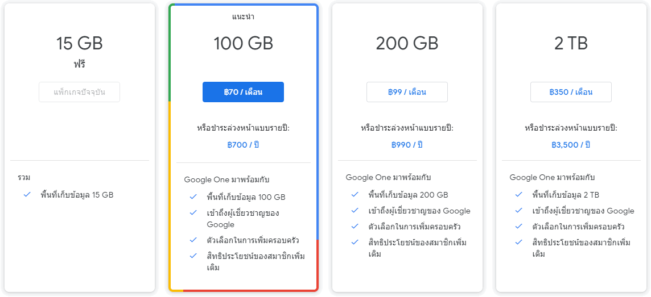Click checkmark next to พื้นที่เก็บข้อมูล 2 TB
The height and width of the screenshot is (297, 651).
tap(518, 195)
